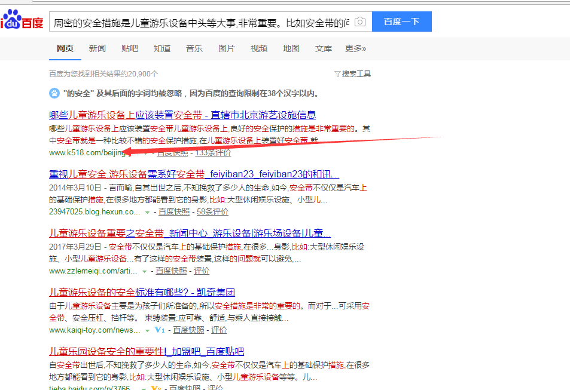Image resolution: width=570 pixels, height=390 pixels.
Task: Open 百度快照 for the hexun blog result
Action: point(173,212)
